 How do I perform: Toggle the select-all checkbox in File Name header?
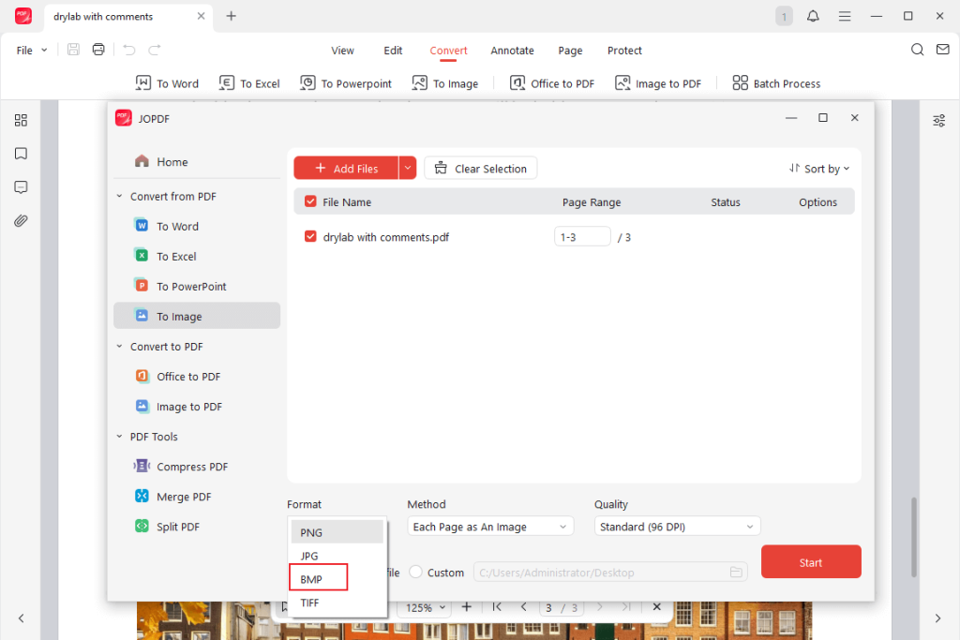click(x=309, y=201)
